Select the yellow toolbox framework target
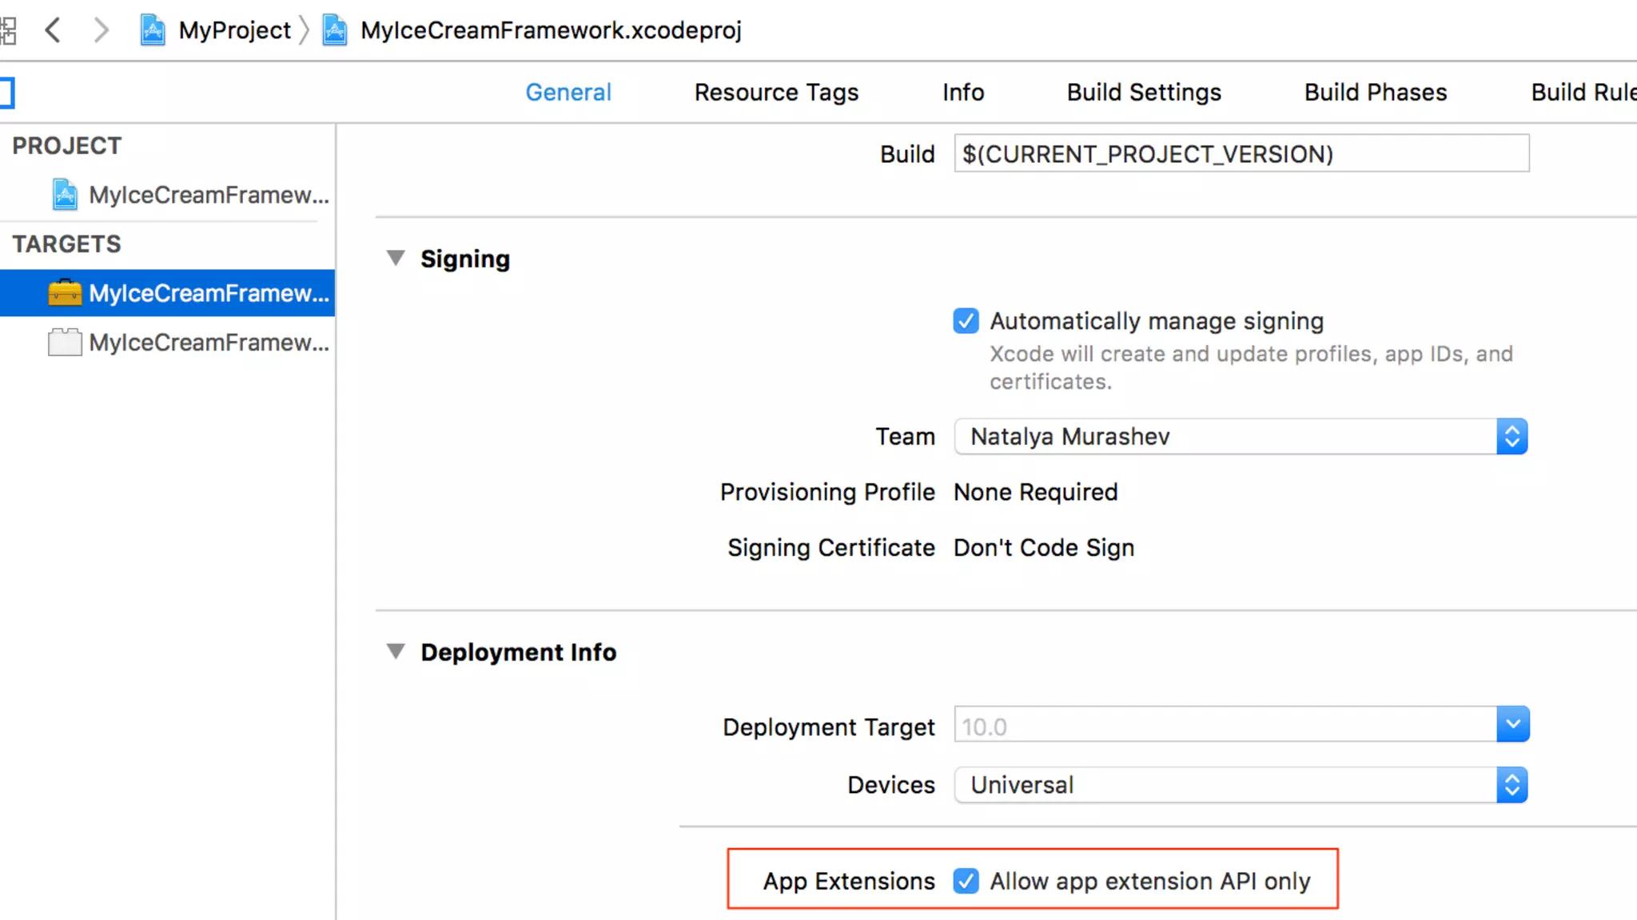Viewport: 1637px width, 920px height. 65,293
